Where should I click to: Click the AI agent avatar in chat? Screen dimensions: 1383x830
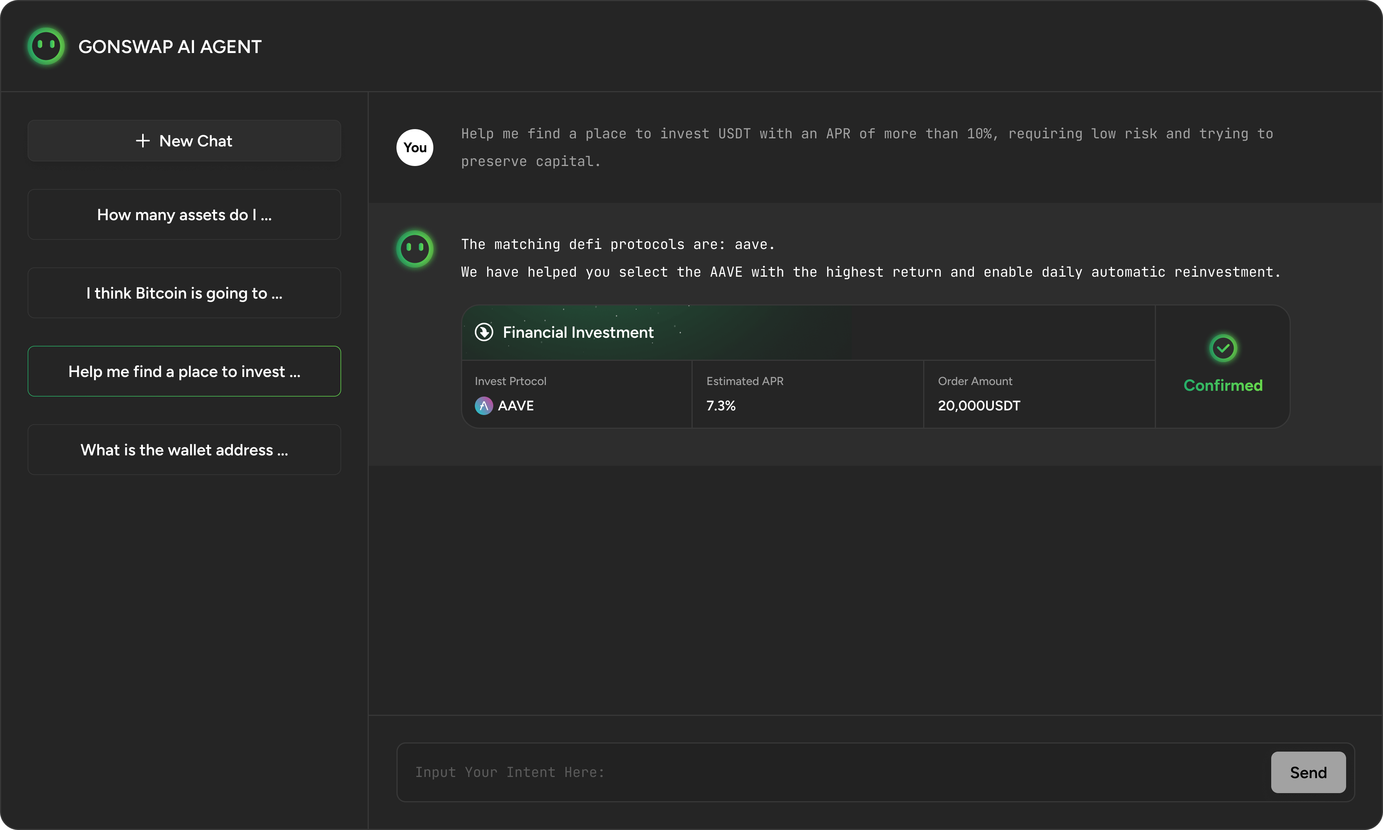pos(415,249)
